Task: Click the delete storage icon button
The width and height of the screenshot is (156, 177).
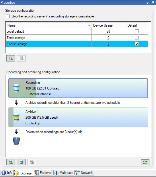Action: tap(21, 58)
